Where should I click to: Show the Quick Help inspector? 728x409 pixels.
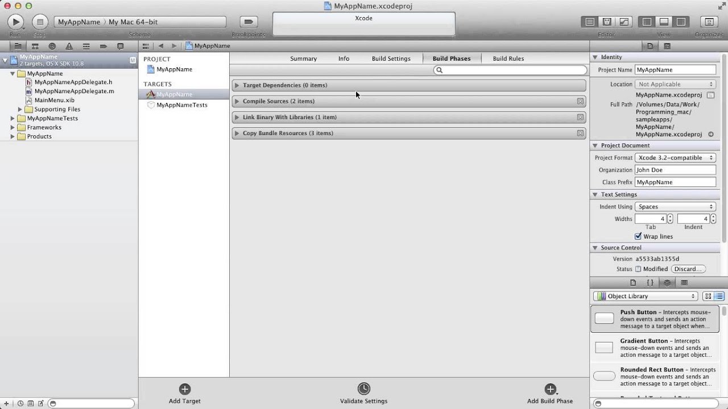pyautogui.click(x=667, y=46)
